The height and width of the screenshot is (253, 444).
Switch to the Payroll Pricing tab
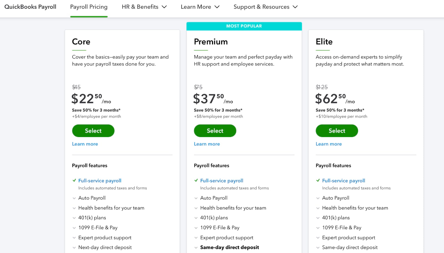tap(89, 7)
